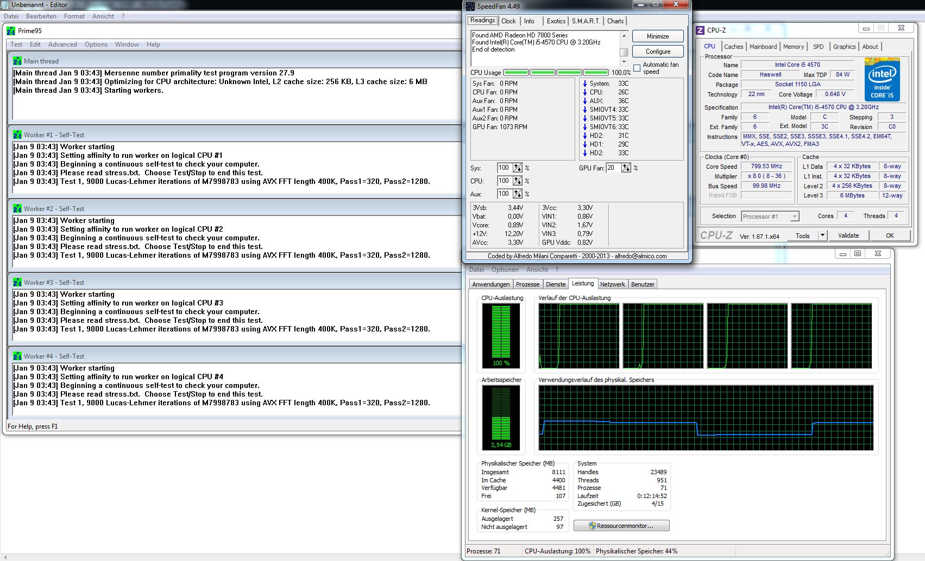Click the shield icon on the Ressourcenmonitor button

(592, 526)
